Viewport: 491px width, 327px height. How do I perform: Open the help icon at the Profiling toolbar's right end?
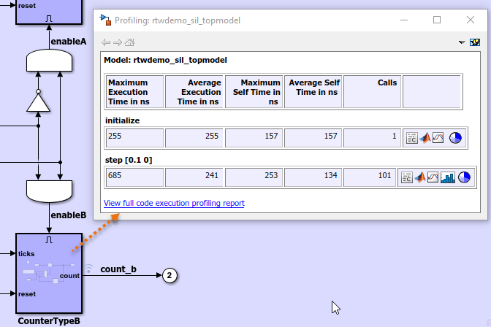(475, 42)
